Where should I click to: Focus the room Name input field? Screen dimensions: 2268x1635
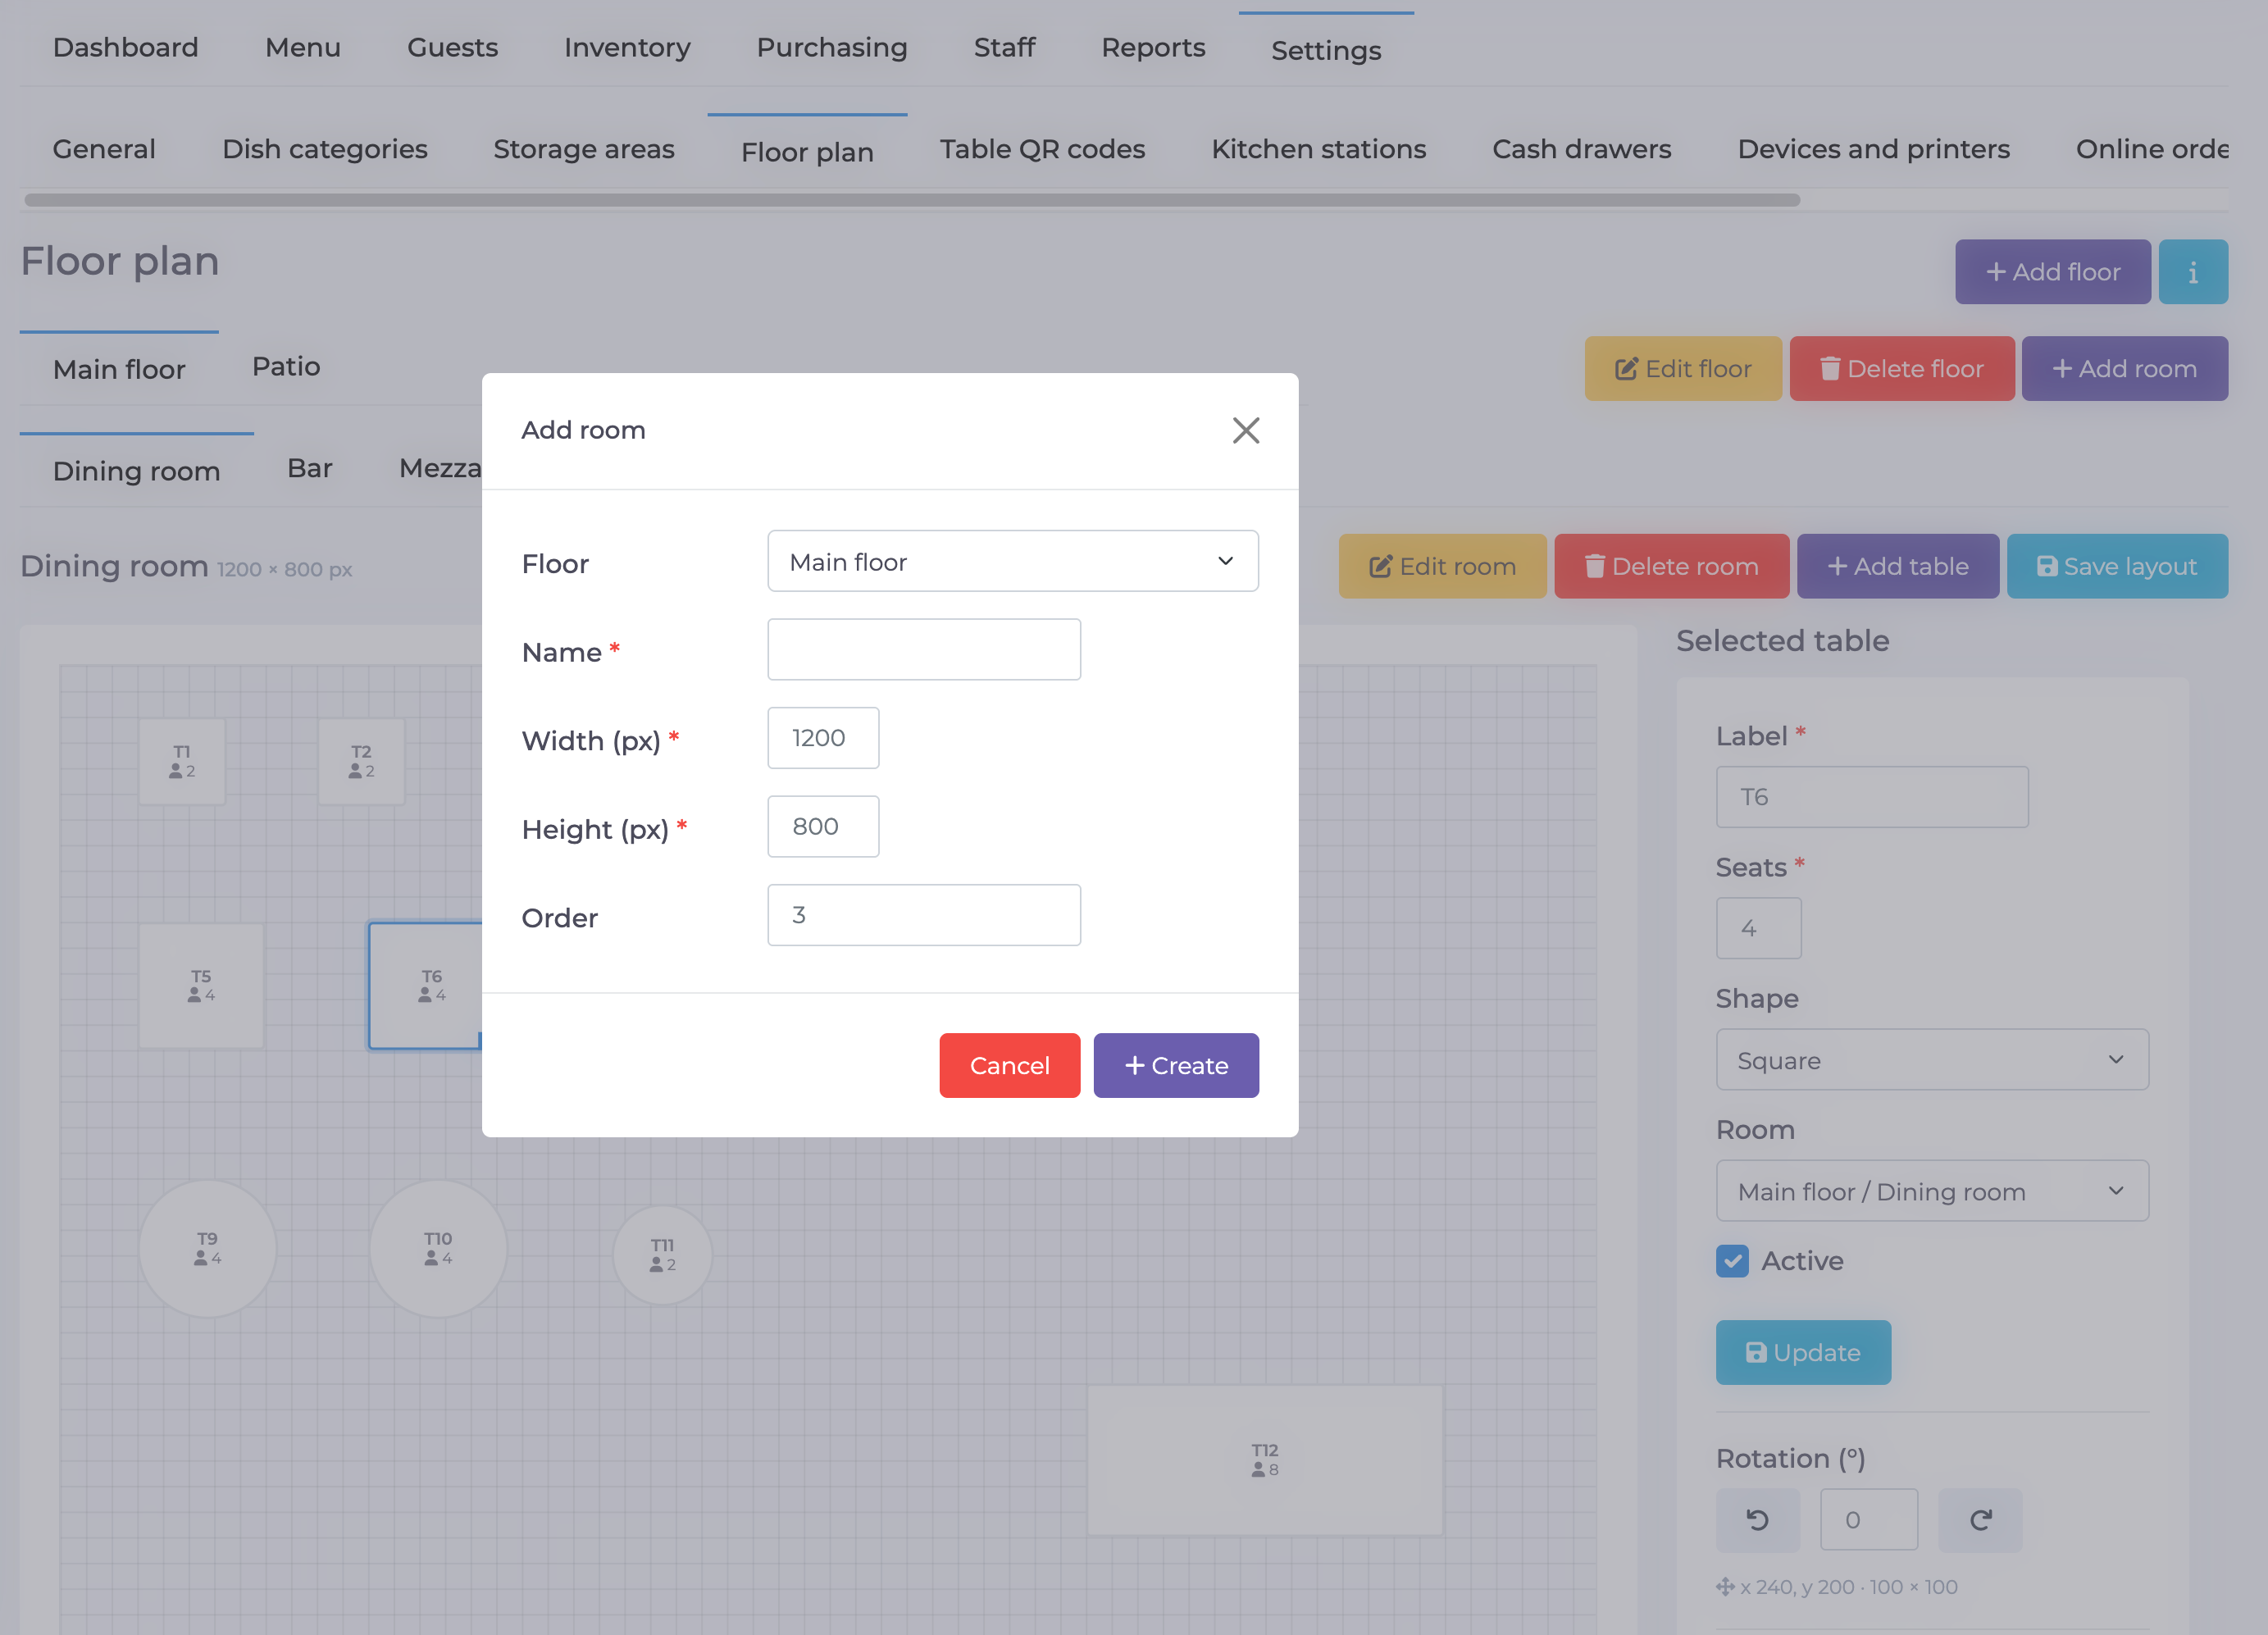point(923,649)
